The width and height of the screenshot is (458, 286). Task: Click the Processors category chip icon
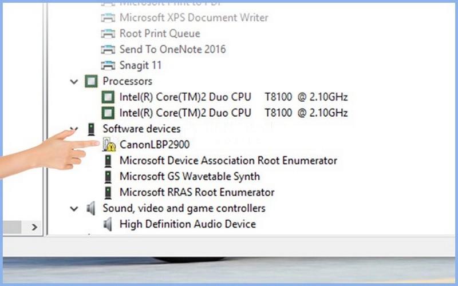tap(90, 81)
